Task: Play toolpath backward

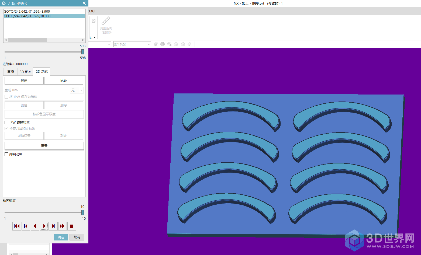Action: (35, 226)
